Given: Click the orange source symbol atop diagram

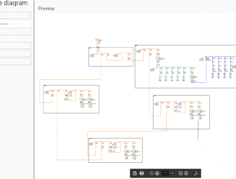Looking at the screenshot, I should click(x=97, y=40).
